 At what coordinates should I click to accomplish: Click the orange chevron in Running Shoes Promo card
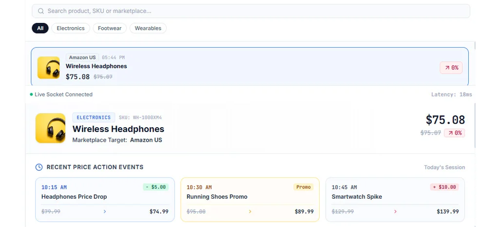pos(250,211)
